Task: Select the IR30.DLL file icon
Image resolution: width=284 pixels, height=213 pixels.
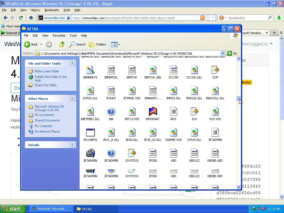Action: [x=132, y=133]
